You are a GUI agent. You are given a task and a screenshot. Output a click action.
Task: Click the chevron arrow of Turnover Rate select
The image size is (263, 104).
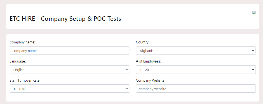tap(127, 89)
